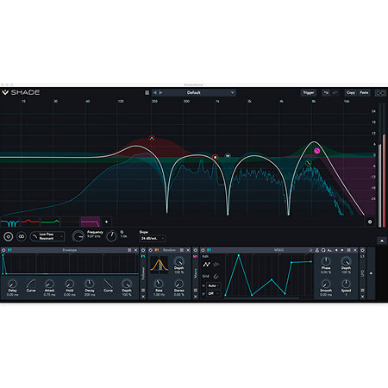388x388 pixels.
Task: Open the MSEG Y grid Off dropdown
Action: pyautogui.click(x=214, y=293)
